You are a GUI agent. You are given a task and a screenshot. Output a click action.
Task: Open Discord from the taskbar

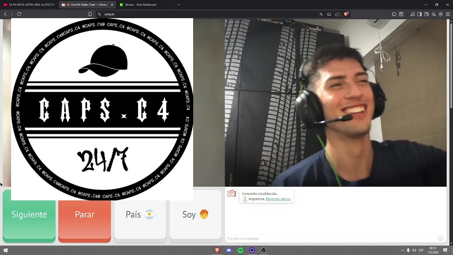pos(229,250)
